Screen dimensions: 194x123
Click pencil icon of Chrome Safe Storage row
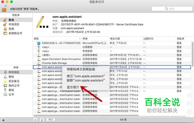(x=39, y=63)
